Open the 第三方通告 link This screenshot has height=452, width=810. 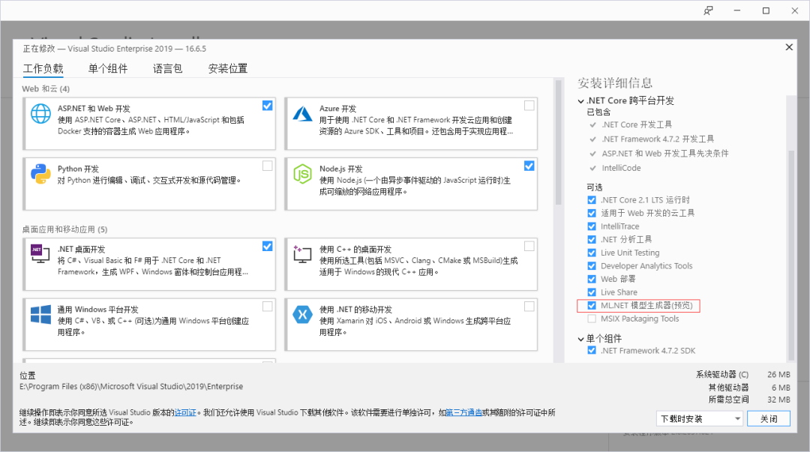[x=464, y=412]
